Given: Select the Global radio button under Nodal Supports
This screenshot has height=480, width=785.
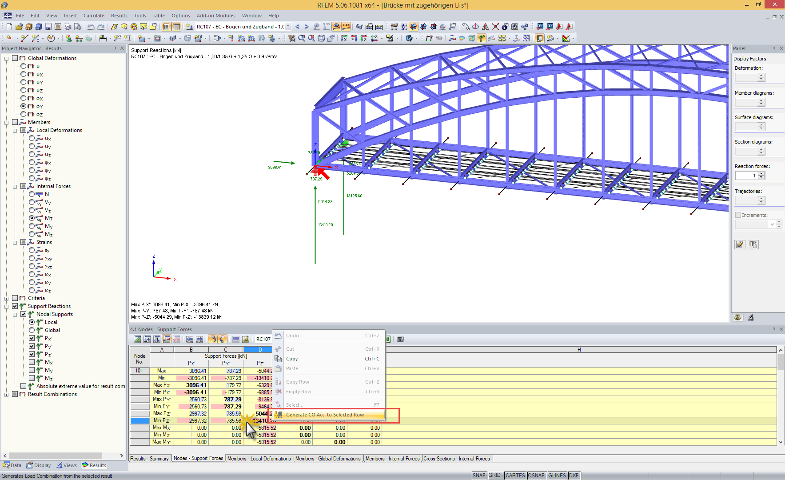Looking at the screenshot, I should pyautogui.click(x=32, y=330).
